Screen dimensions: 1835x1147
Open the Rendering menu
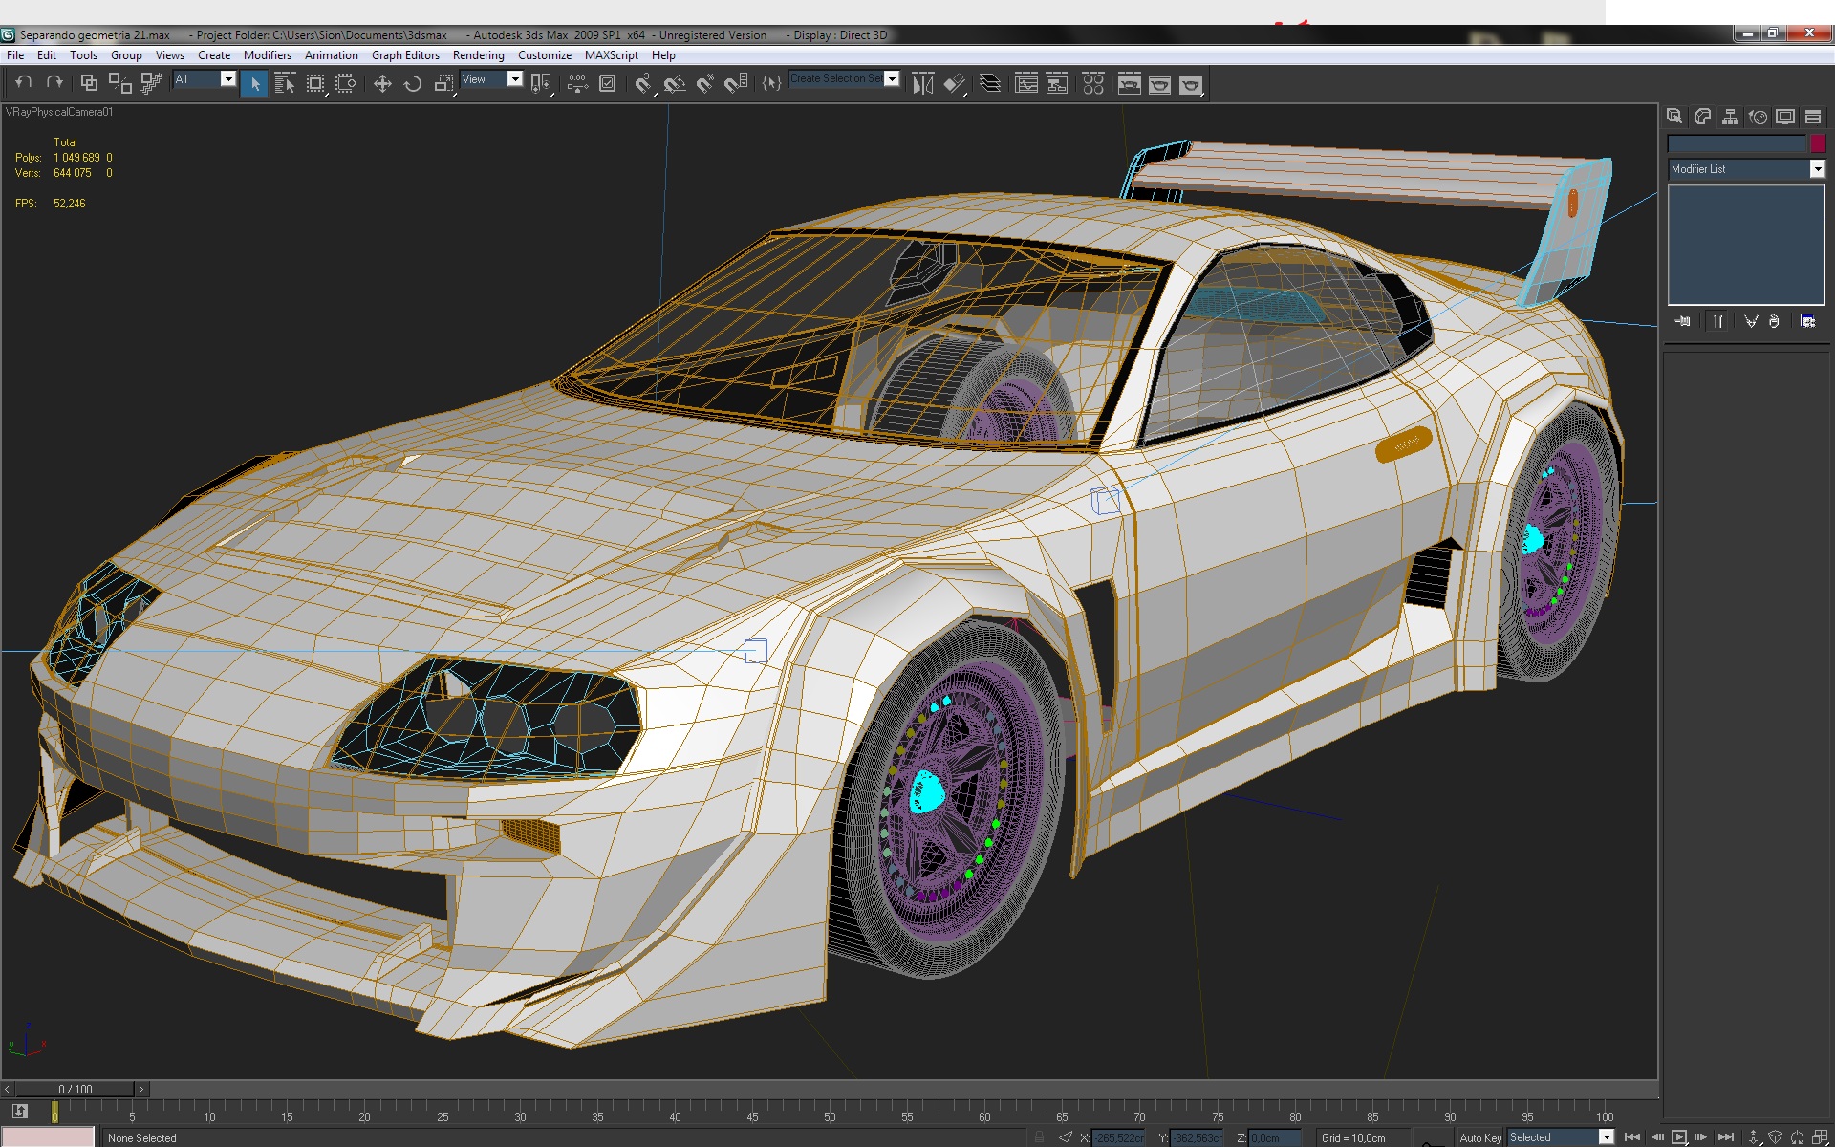coord(478,55)
